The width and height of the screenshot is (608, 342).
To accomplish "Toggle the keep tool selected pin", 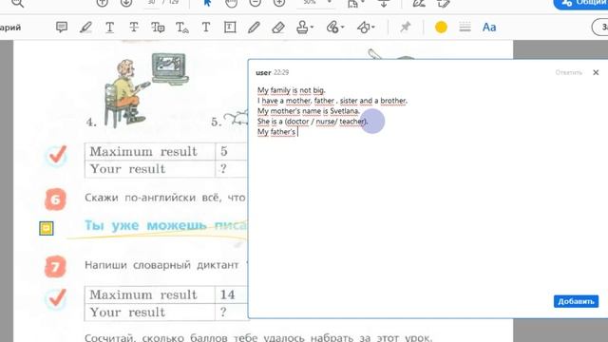I will [x=406, y=28].
